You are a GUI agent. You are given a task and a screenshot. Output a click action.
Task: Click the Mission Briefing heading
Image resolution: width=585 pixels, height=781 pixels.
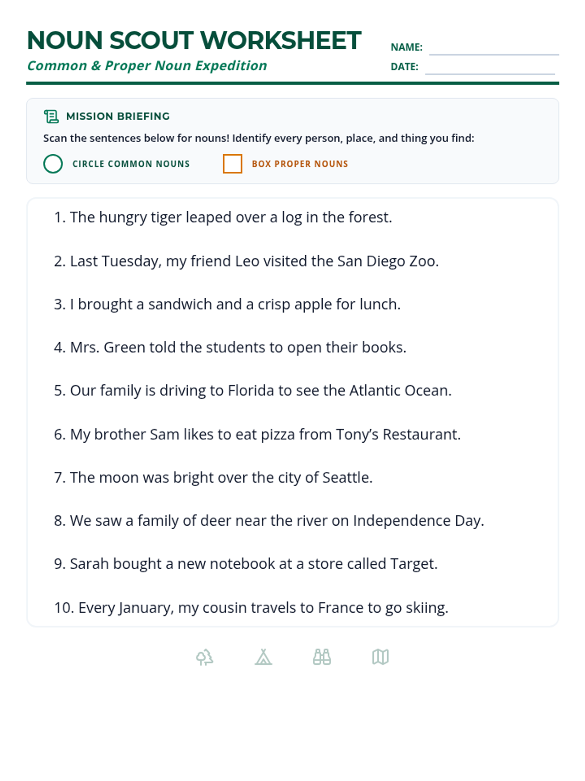click(x=118, y=116)
